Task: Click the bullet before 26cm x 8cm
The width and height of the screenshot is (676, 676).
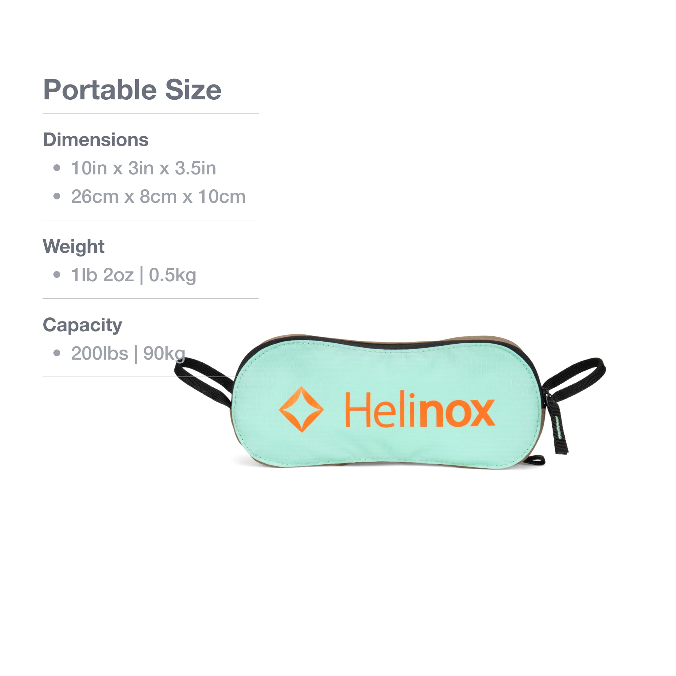Action: coord(57,196)
